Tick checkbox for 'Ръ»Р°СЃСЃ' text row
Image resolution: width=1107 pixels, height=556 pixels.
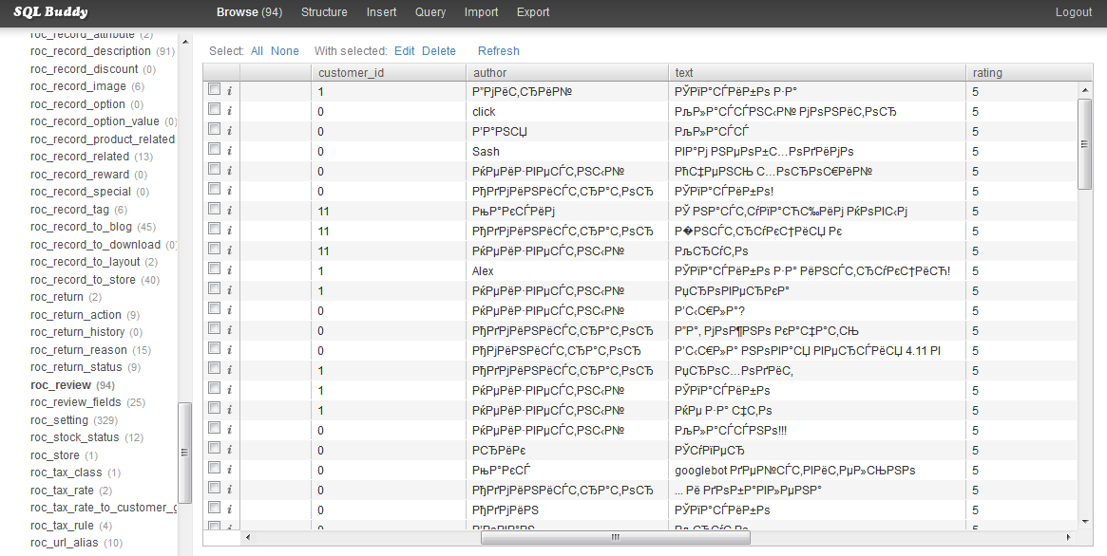pos(214,129)
